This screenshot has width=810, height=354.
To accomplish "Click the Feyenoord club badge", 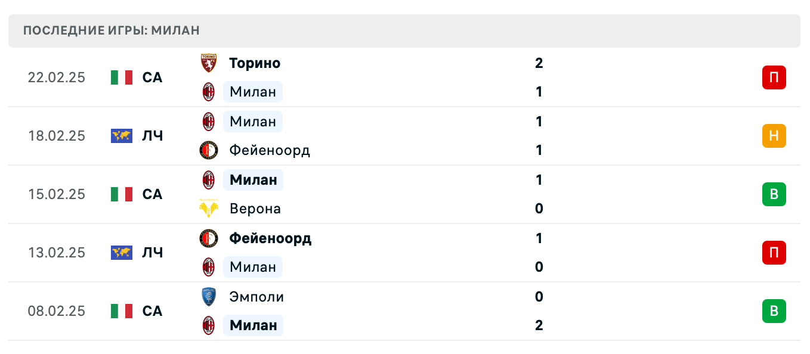I will tap(208, 150).
